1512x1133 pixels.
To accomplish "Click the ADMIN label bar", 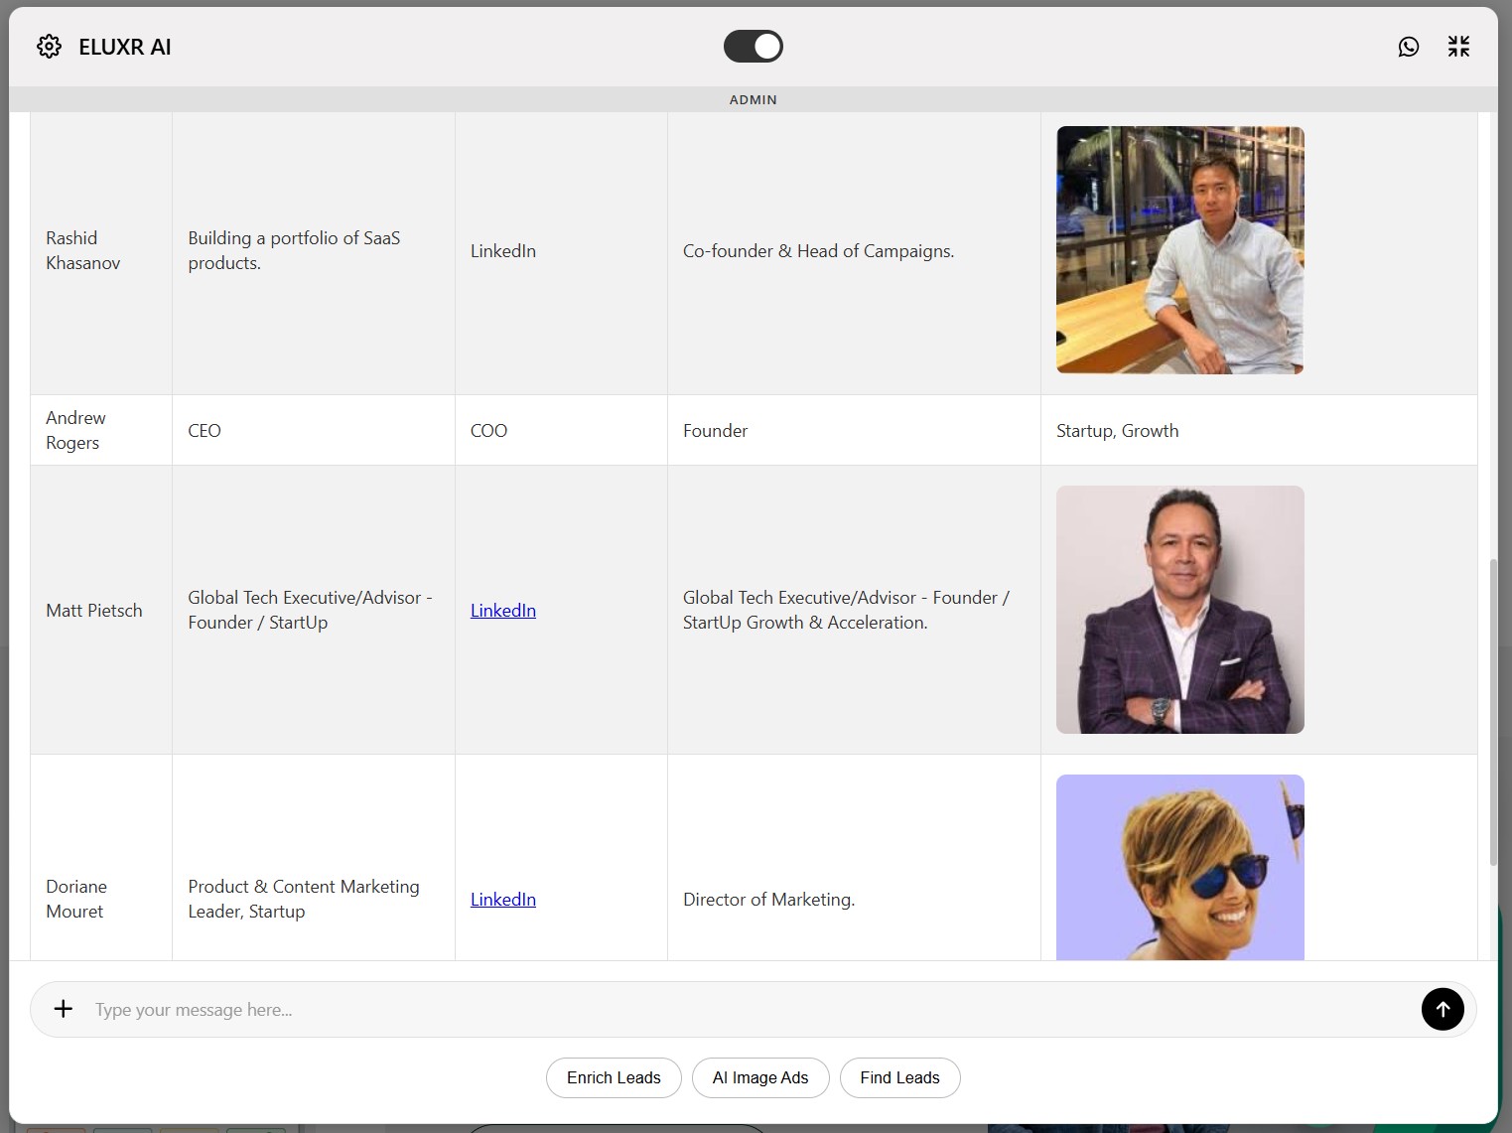I will (753, 99).
